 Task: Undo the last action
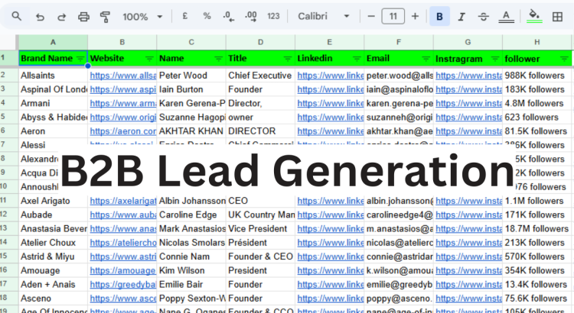click(40, 16)
